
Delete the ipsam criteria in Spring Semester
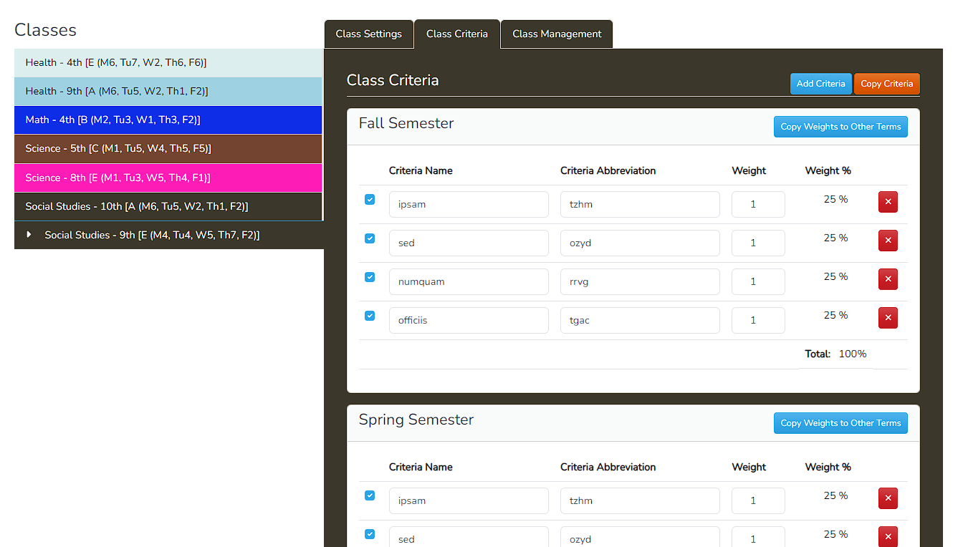(x=888, y=498)
